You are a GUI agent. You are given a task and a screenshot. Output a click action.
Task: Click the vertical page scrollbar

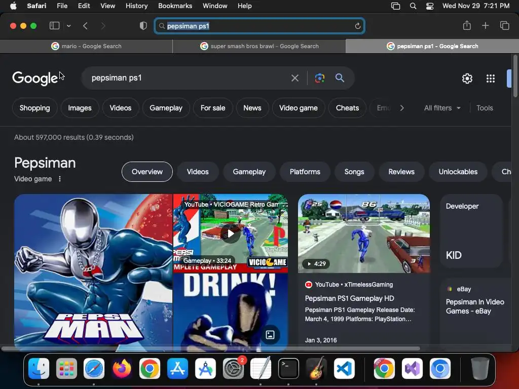tap(515, 77)
